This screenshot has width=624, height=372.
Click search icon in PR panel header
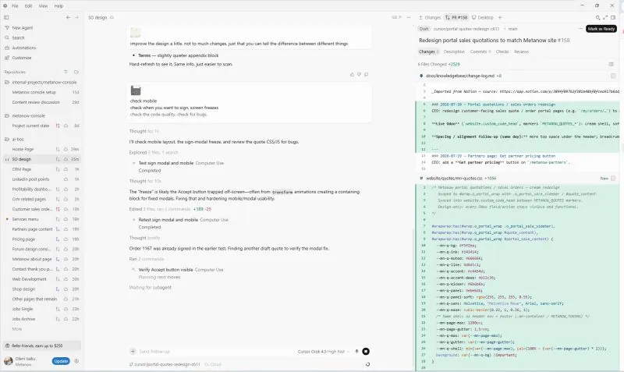tap(597, 17)
